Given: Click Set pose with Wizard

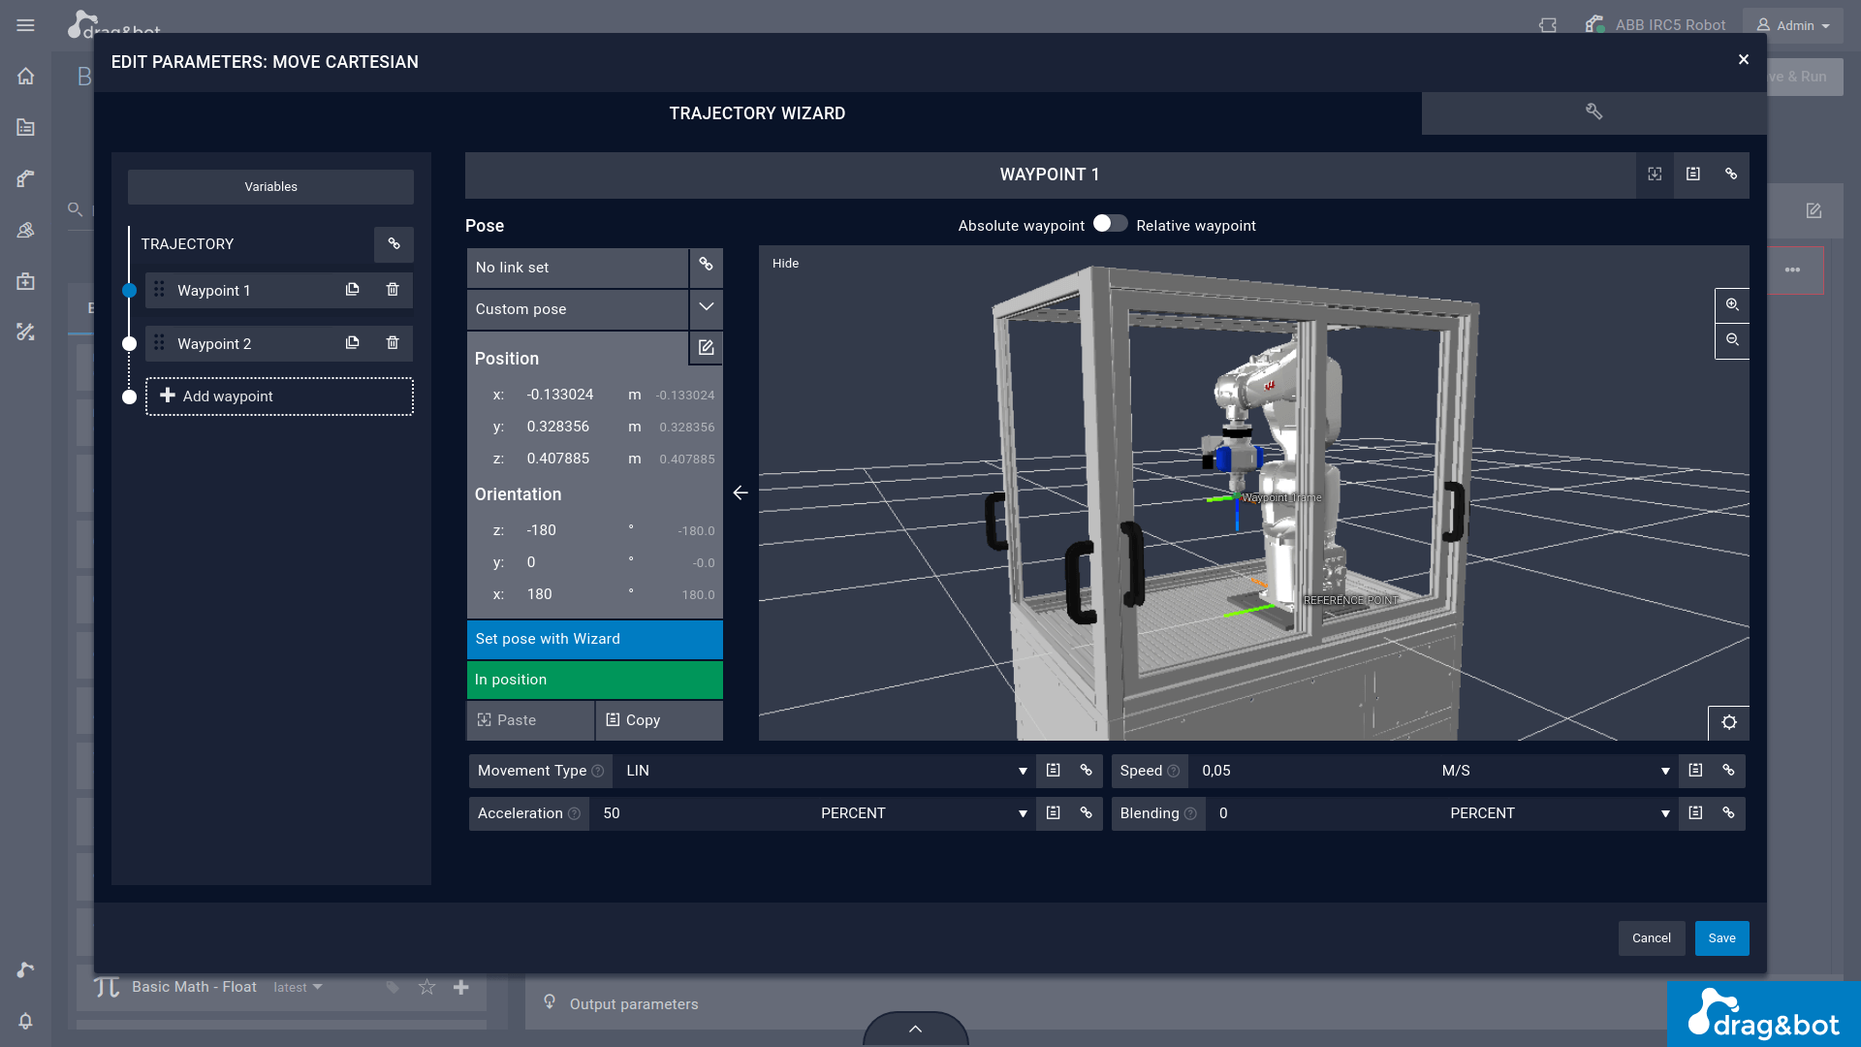Looking at the screenshot, I should pos(595,639).
